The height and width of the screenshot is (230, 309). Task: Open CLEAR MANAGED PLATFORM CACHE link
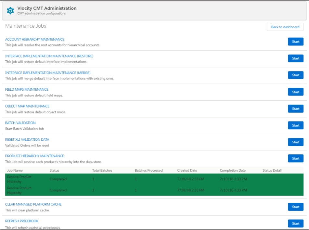33,204
